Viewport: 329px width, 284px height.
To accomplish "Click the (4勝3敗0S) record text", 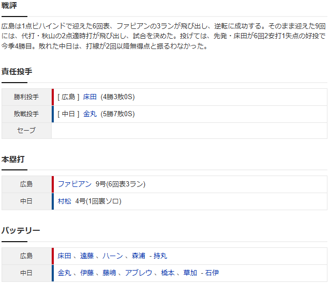I will coord(117,97).
